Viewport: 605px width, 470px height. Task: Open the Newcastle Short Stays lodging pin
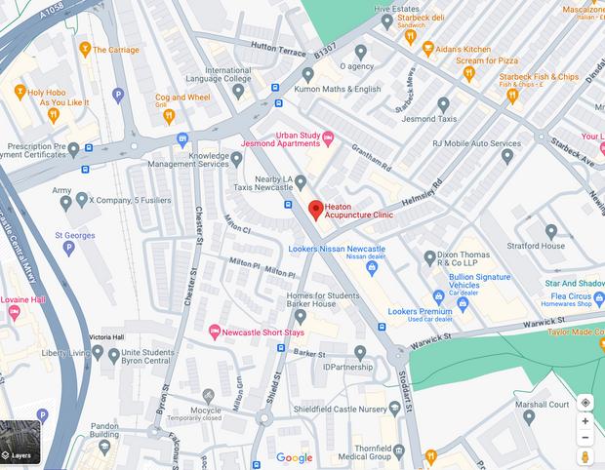click(x=214, y=332)
